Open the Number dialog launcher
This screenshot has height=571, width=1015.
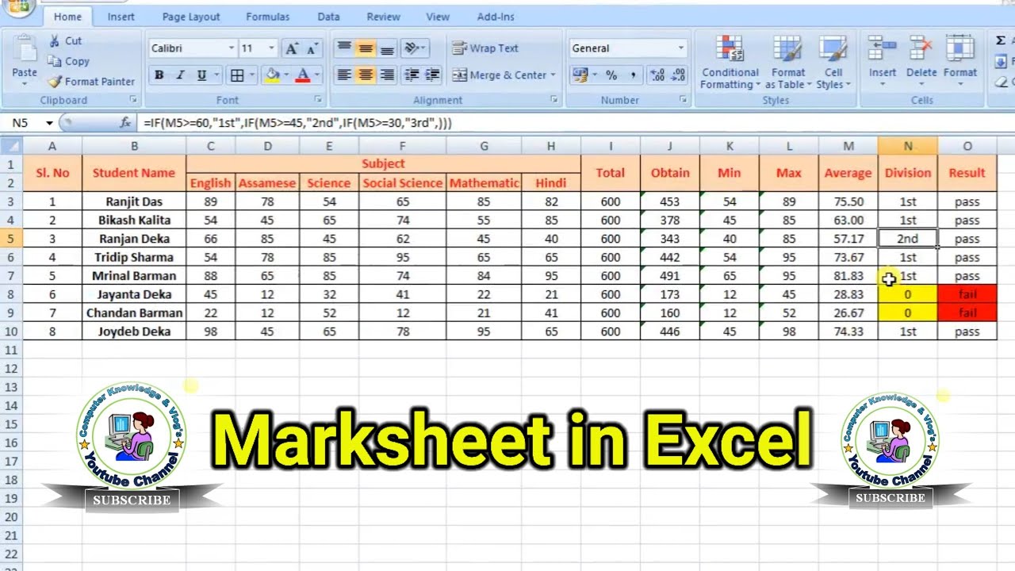click(683, 100)
